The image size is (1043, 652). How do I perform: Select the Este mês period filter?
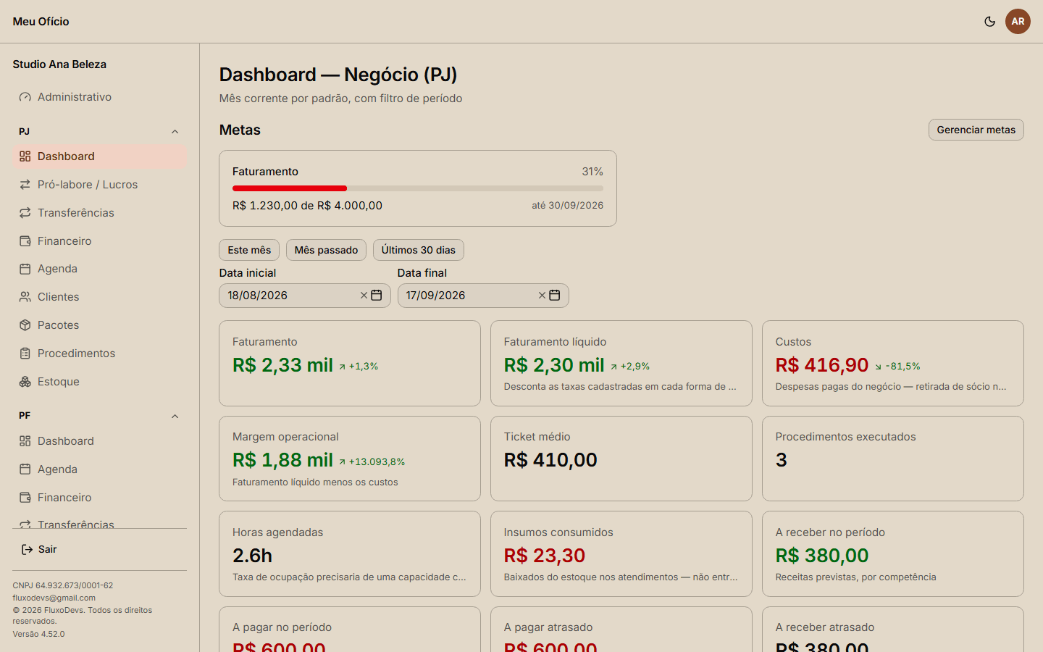pyautogui.click(x=249, y=250)
